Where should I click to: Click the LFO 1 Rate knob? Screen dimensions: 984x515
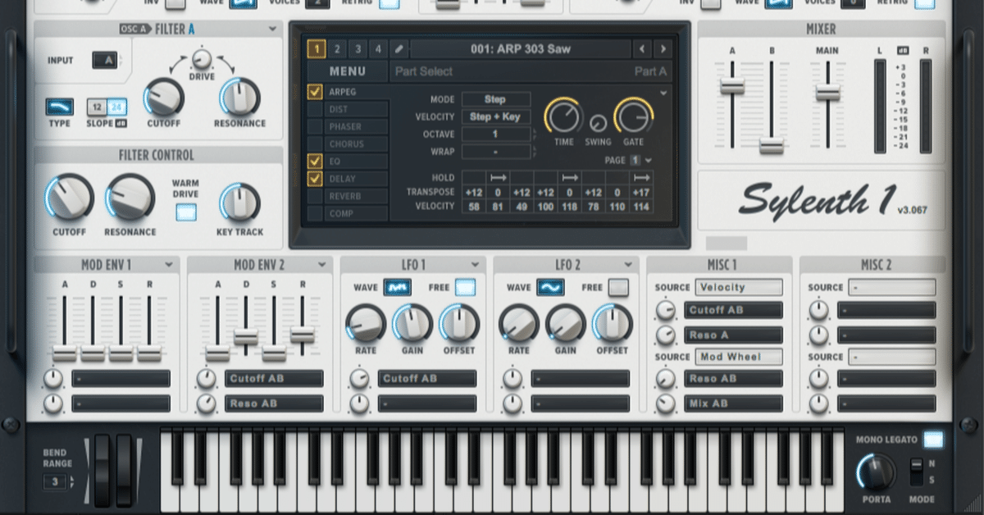(x=365, y=324)
